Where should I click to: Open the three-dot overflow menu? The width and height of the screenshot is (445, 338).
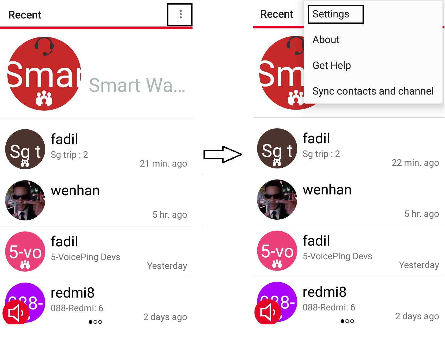pyautogui.click(x=180, y=14)
